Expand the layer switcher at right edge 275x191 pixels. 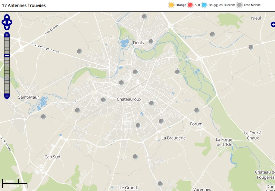pyautogui.click(x=273, y=24)
